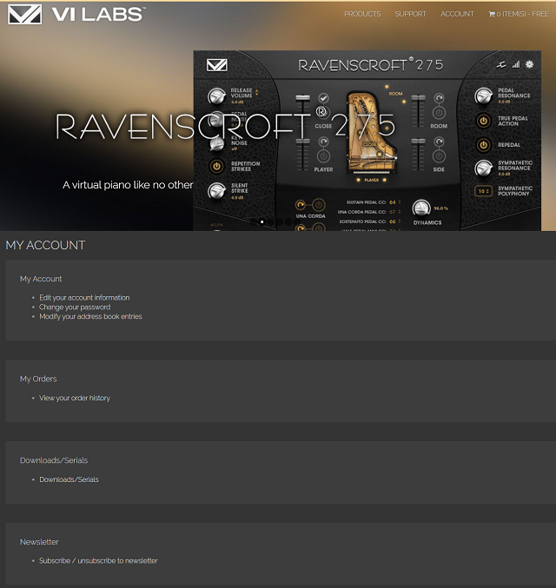Open the Downloads/Serials link in the list

pyautogui.click(x=69, y=479)
